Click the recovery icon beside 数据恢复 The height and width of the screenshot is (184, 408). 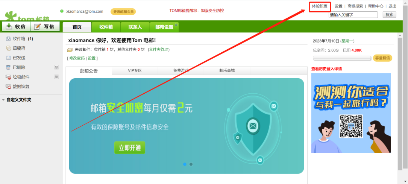tap(8, 87)
